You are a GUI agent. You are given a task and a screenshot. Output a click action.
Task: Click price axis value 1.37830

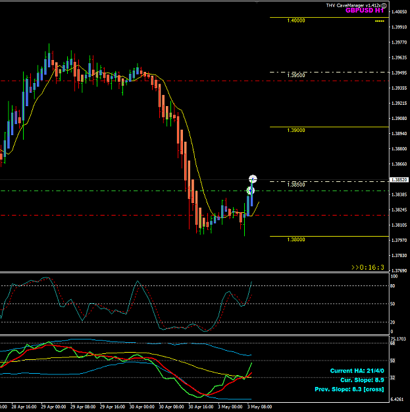click(x=399, y=255)
